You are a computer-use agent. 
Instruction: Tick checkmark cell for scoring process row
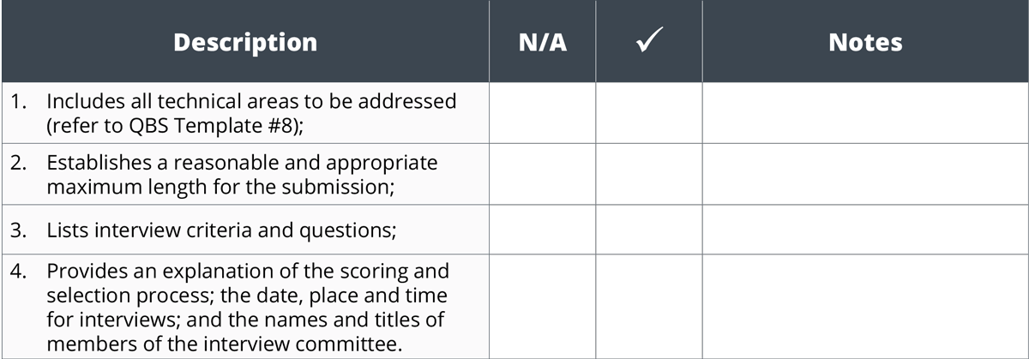pos(649,307)
